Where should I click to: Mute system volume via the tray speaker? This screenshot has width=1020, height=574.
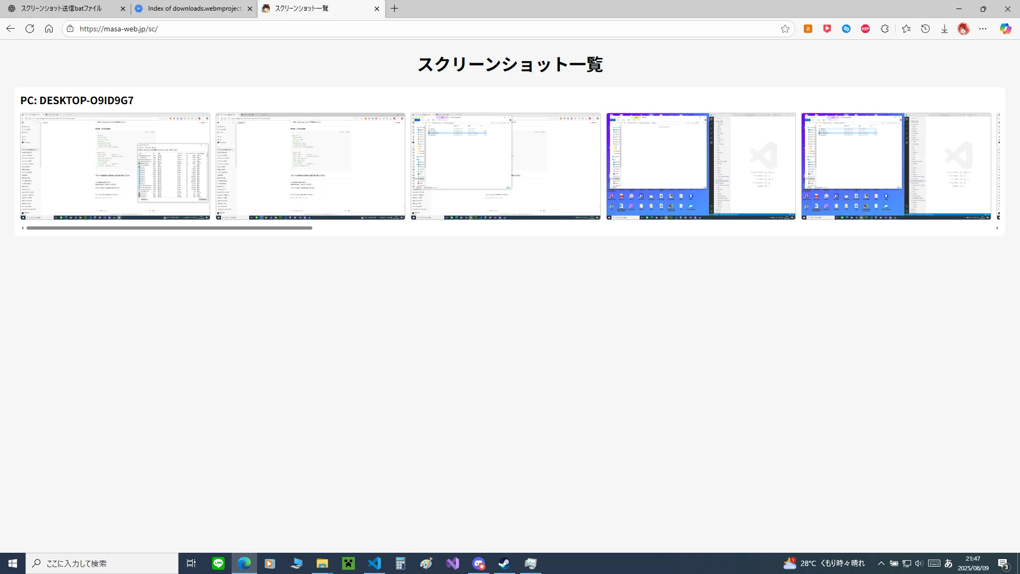coord(920,563)
